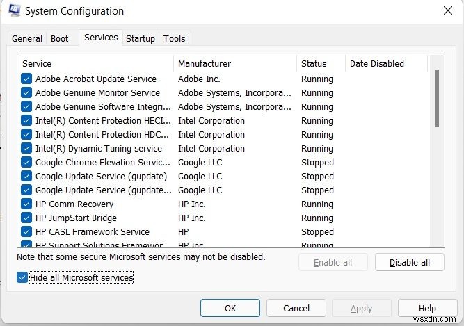The image size is (464, 326).
Task: Click Running status of HP JumpStart Bridge
Action: pos(317,218)
